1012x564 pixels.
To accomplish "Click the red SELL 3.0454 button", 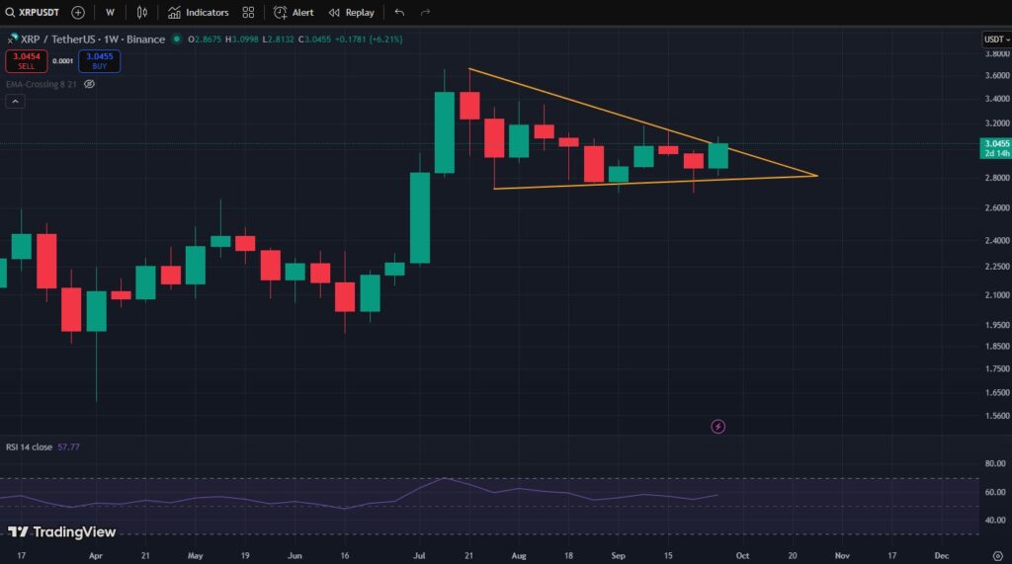I will [26, 61].
